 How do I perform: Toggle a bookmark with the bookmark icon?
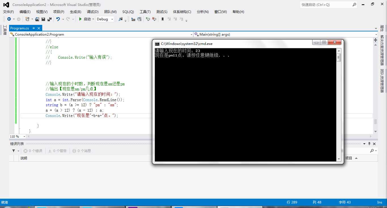163,19
